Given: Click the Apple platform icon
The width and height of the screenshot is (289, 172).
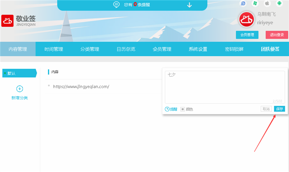Looking at the screenshot, I should click(267, 3).
